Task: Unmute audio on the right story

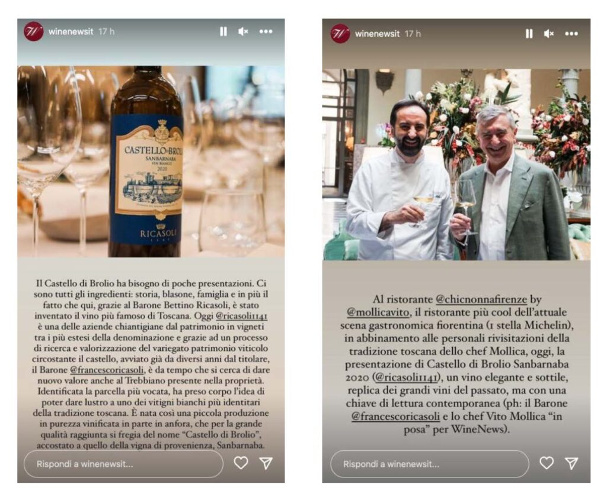Action: 549,34
